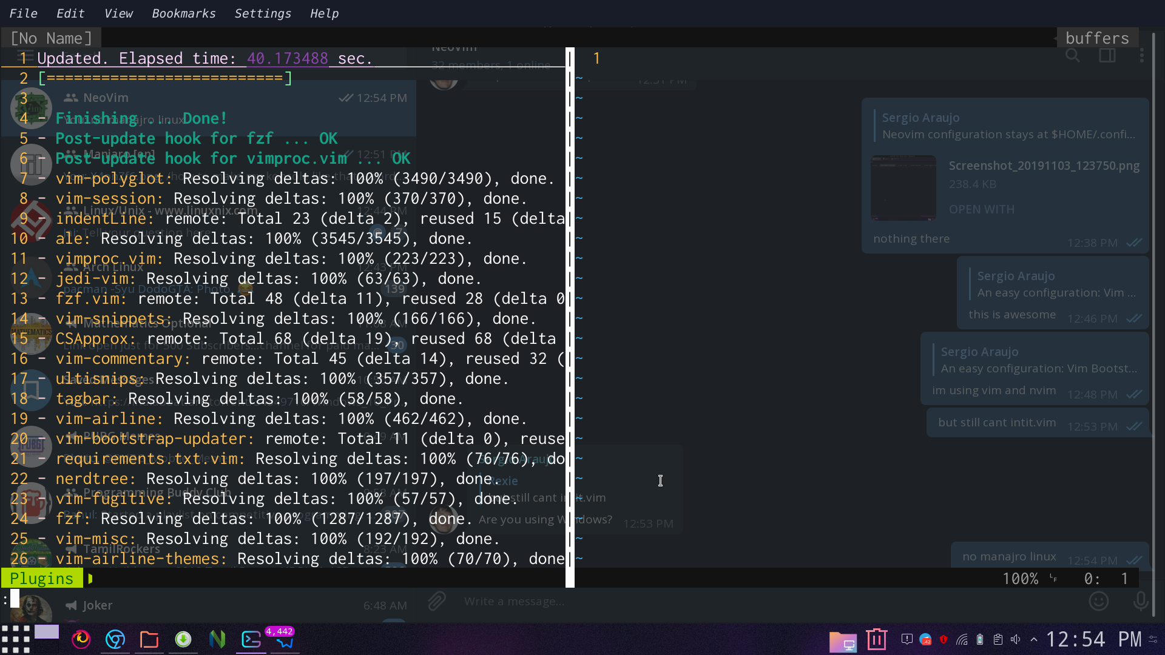
Task: Click the attach file paperclip in Telegram
Action: pyautogui.click(x=436, y=601)
